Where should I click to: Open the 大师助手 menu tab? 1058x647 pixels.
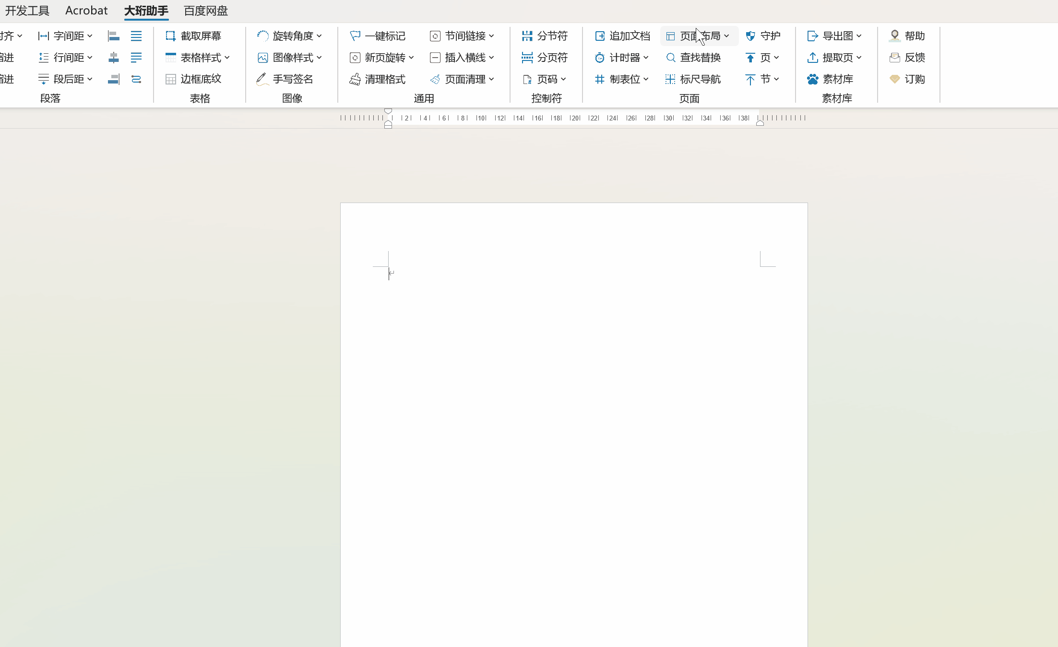[x=146, y=11]
